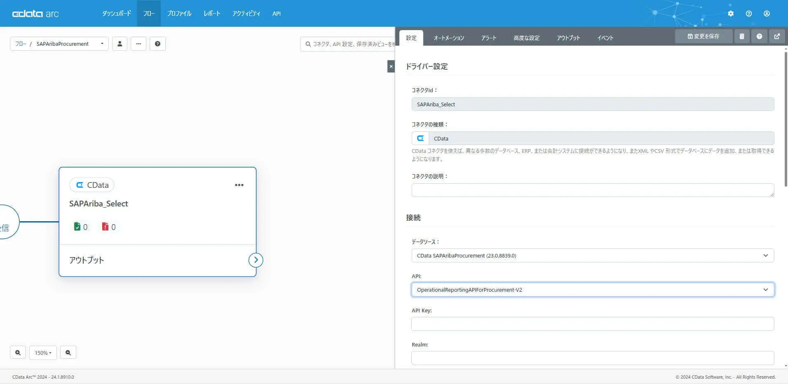Click the 変更を保存 button
Image resolution: width=788 pixels, height=384 pixels.
(x=704, y=36)
